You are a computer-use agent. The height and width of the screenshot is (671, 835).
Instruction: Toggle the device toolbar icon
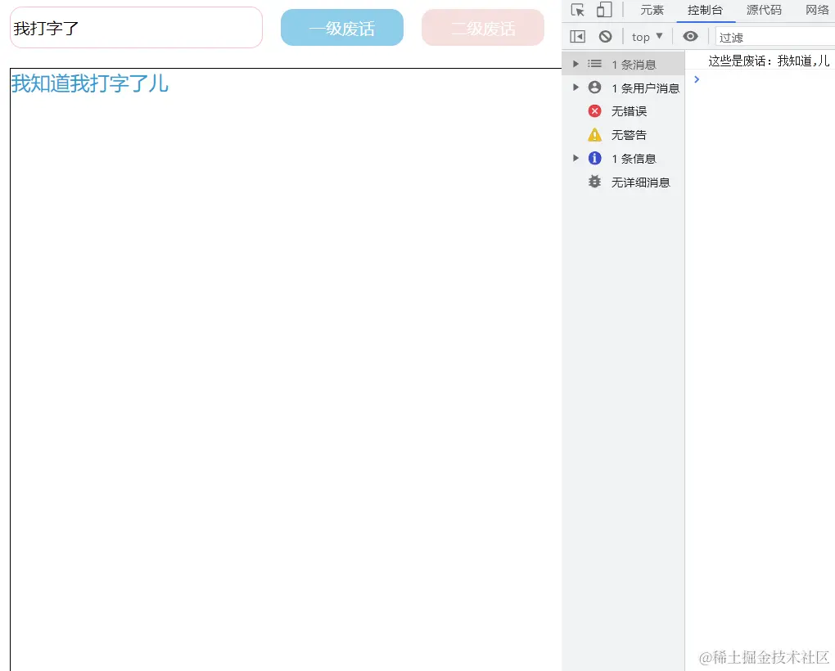point(604,10)
